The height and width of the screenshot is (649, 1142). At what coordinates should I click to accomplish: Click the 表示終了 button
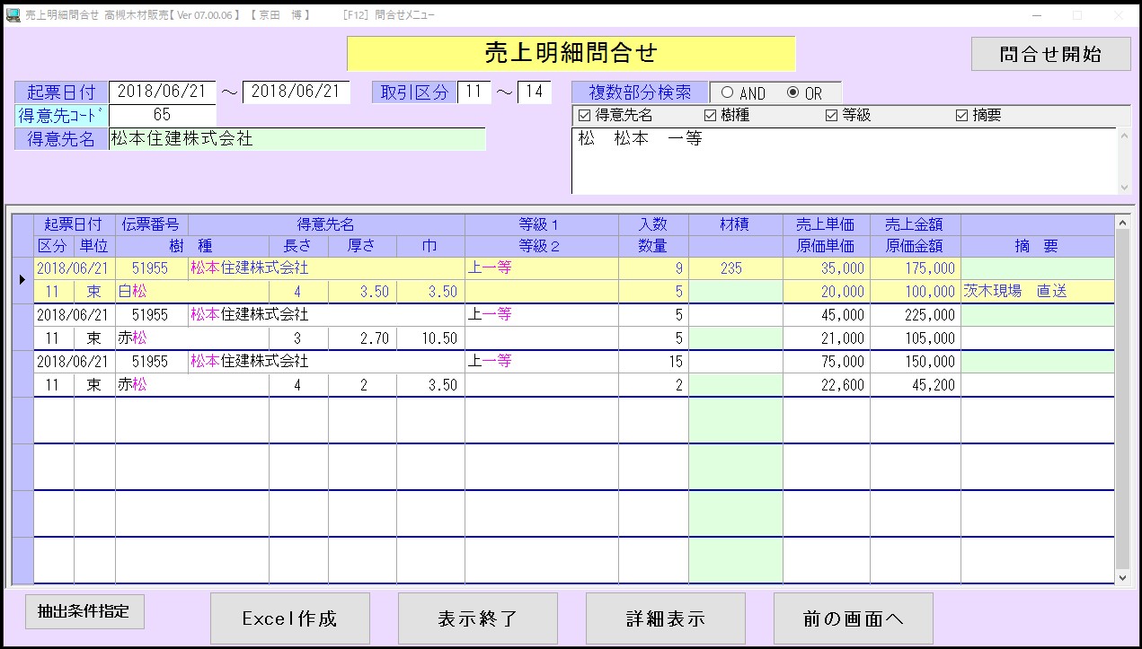pos(477,618)
